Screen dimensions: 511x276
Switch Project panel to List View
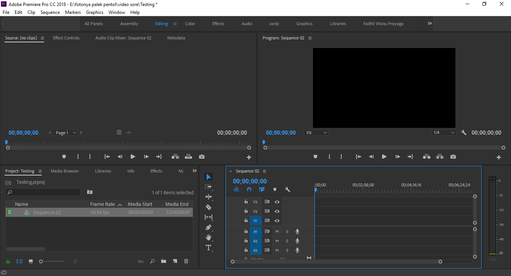pyautogui.click(x=20, y=261)
